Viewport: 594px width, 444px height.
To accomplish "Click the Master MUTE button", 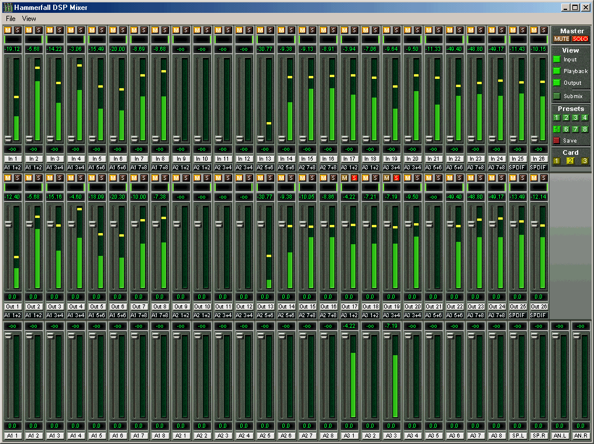I will 561,39.
